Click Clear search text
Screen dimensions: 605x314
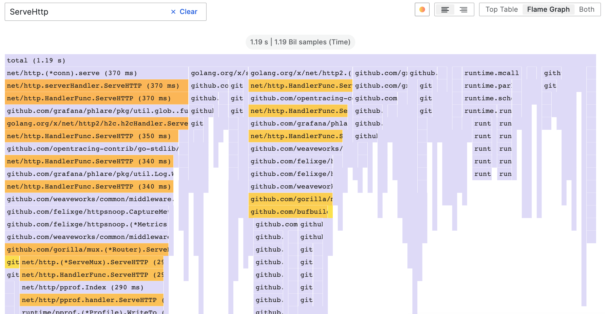pyautogui.click(x=188, y=12)
